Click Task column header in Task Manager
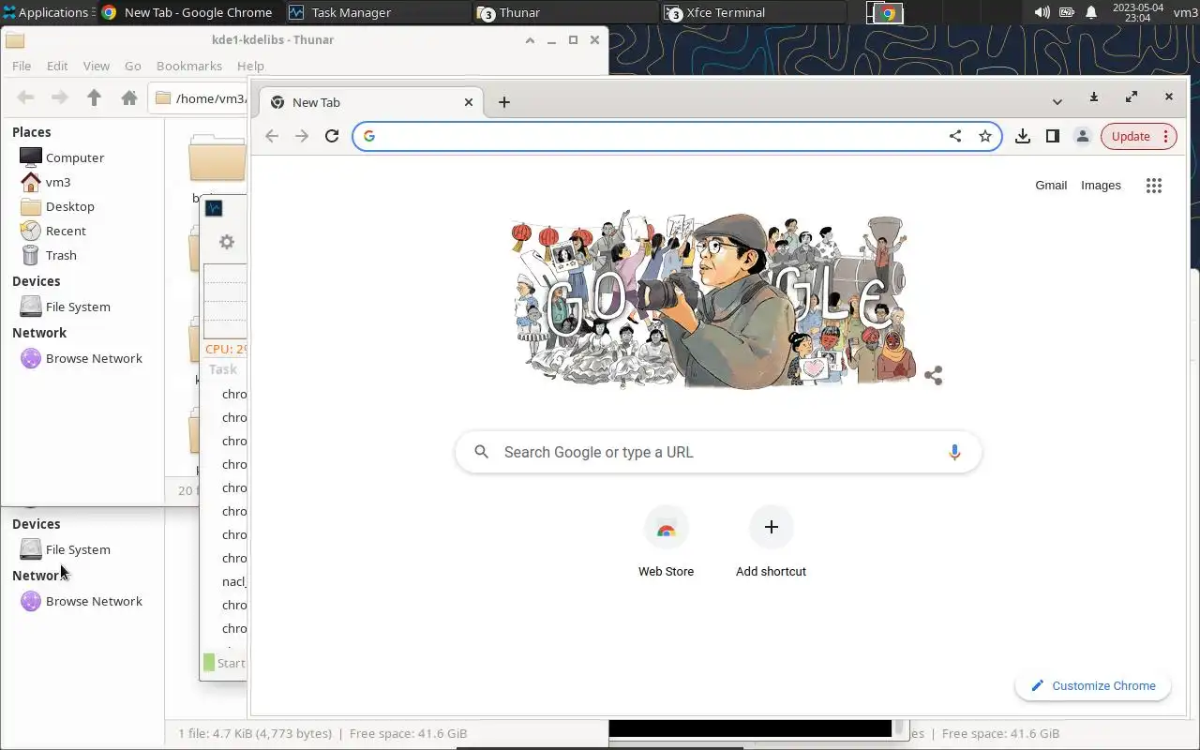 [x=225, y=369]
